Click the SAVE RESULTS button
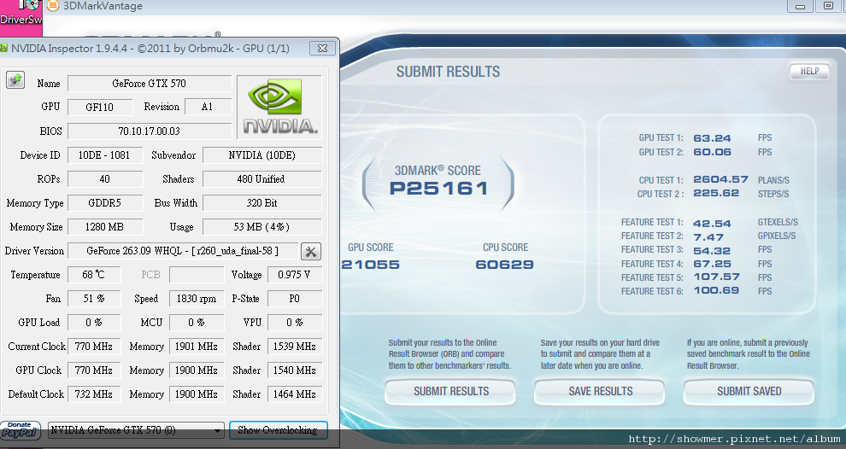This screenshot has width=846, height=449. (600, 392)
